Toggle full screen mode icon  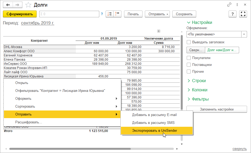tap(243, 14)
